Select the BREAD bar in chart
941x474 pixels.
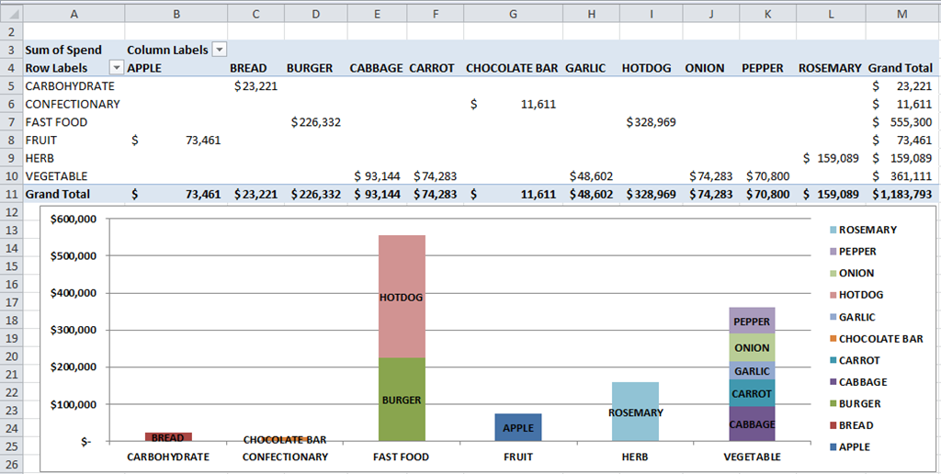(167, 437)
